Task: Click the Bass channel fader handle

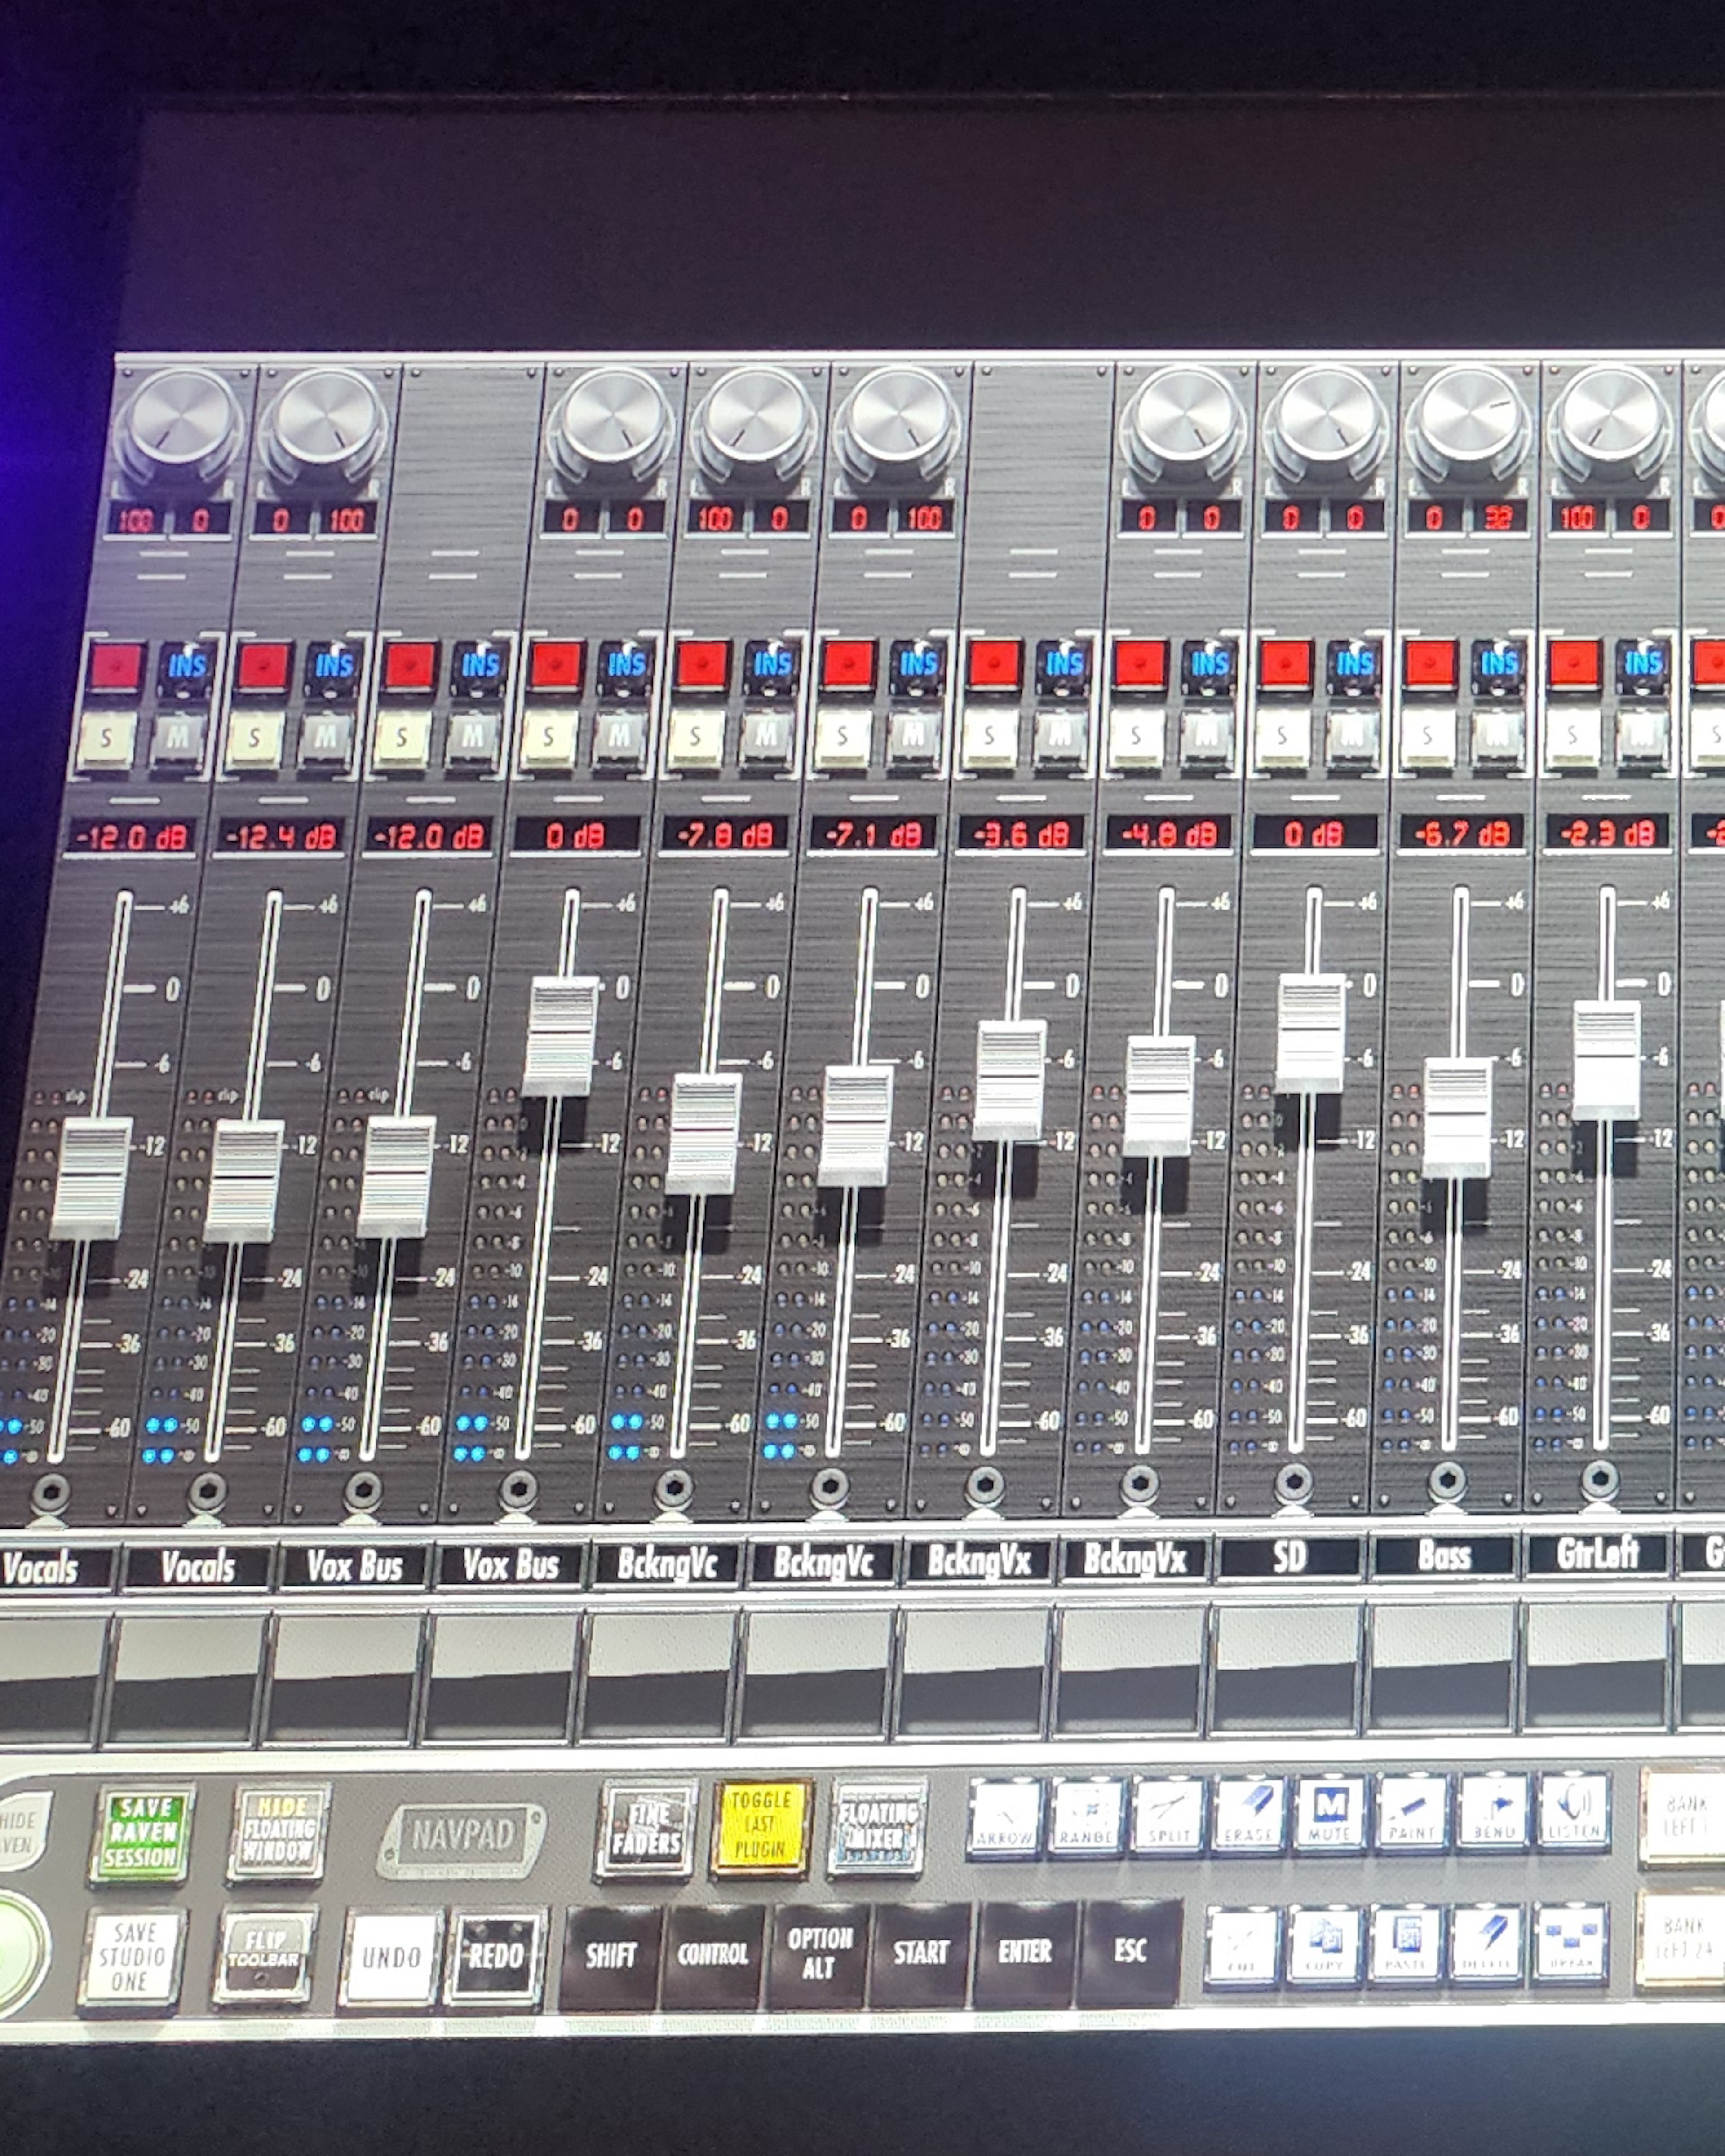Action: coord(1456,1118)
